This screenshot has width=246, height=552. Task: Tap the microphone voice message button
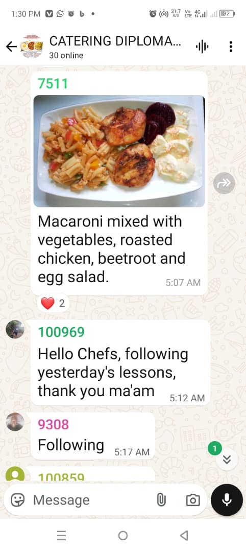(227, 500)
